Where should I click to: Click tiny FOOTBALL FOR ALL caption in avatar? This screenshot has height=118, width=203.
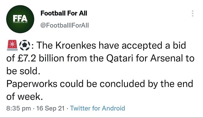pos(20,23)
